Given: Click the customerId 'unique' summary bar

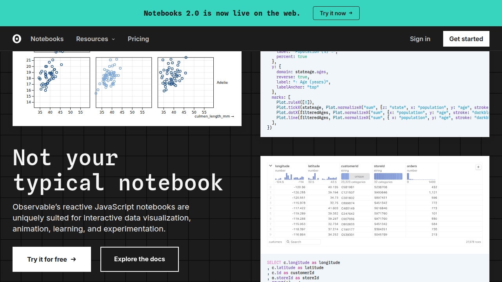Looking at the screenshot, I should [355, 177].
